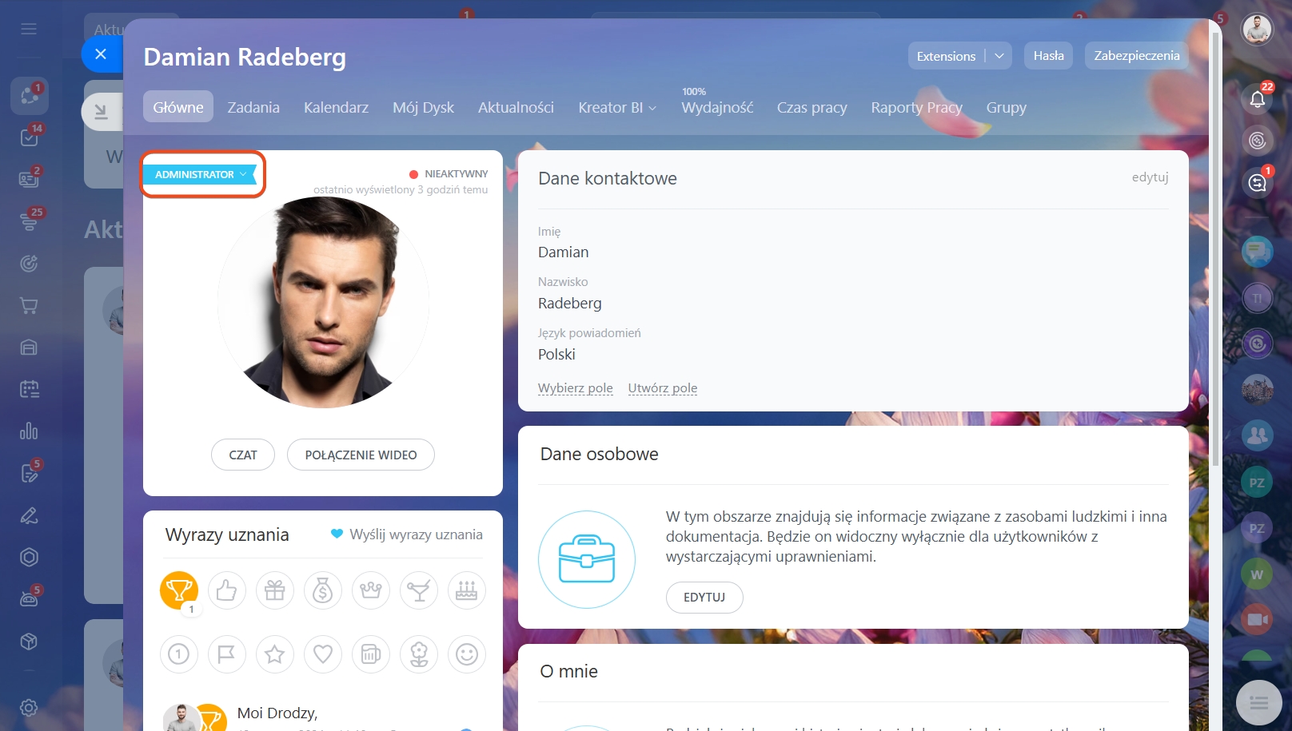Viewport: 1292px width, 731px height.
Task: Open the Mój Dysk tab
Action: coord(423,107)
